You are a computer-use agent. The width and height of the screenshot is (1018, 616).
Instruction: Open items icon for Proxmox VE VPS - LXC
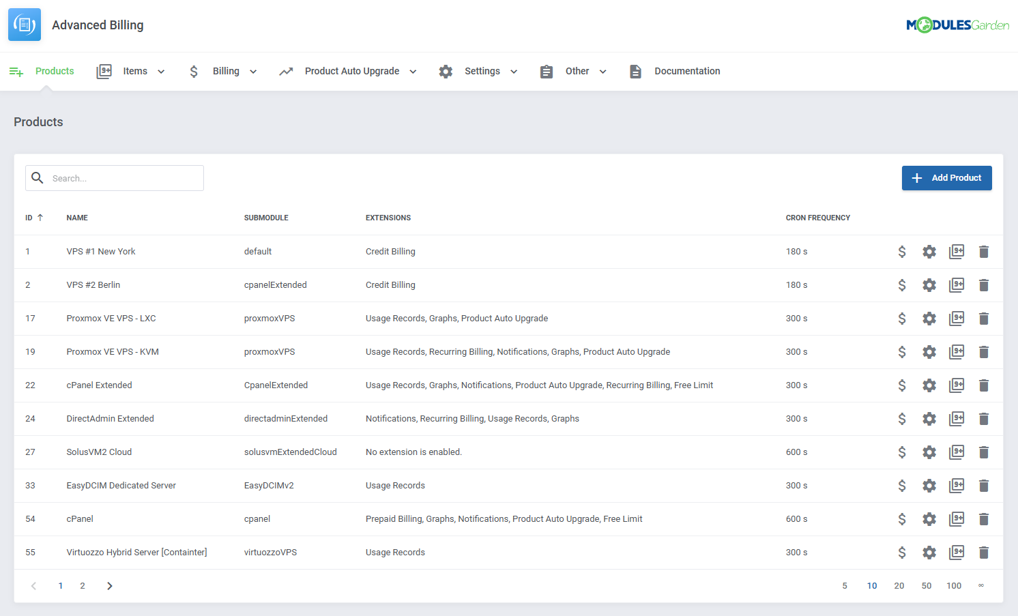coord(957,319)
